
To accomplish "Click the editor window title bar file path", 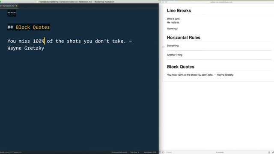I will 76,2.
